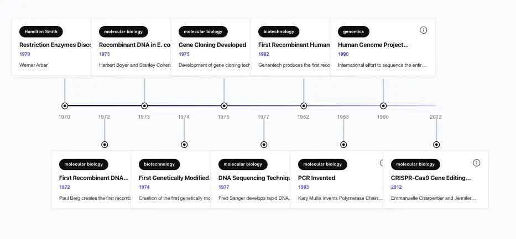Image resolution: width=516 pixels, height=239 pixels.
Task: Open the CRISPR-Cas9 Gene Editing title
Action: (x=431, y=178)
